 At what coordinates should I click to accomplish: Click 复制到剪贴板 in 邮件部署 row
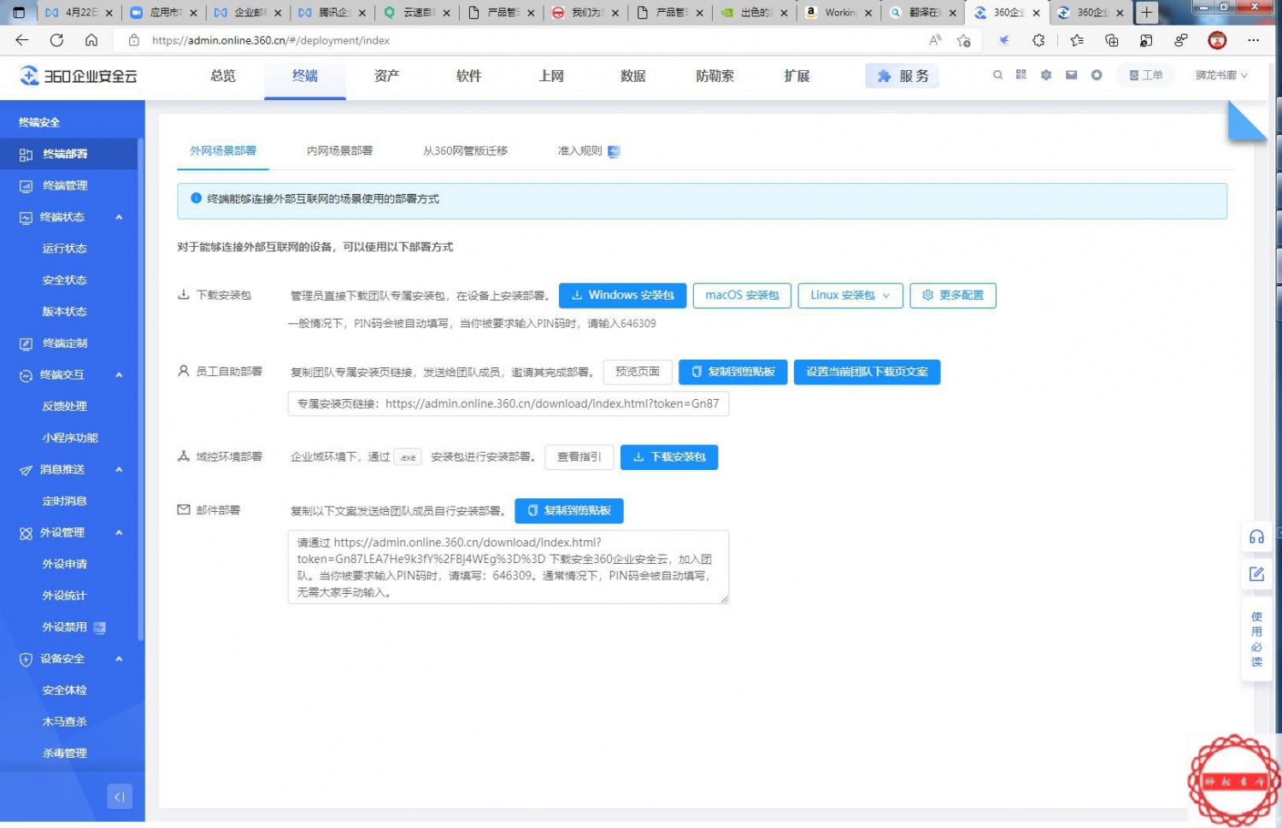tap(569, 511)
